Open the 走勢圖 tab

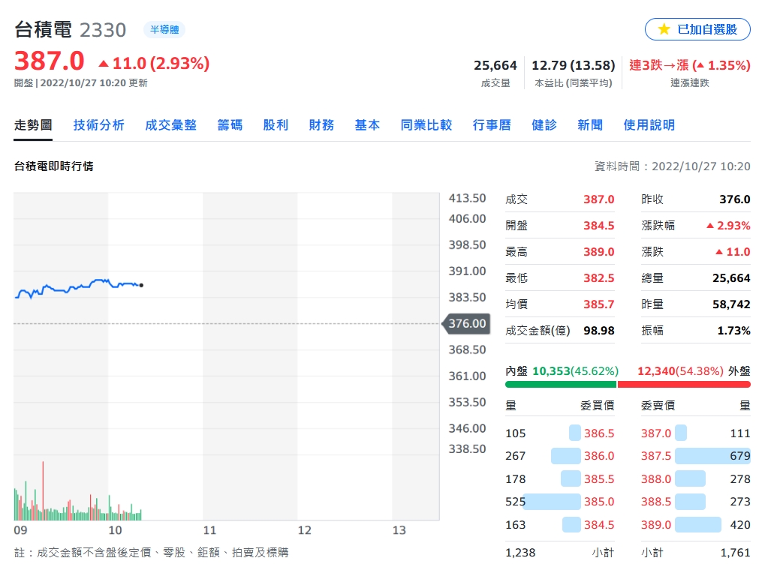pos(33,125)
